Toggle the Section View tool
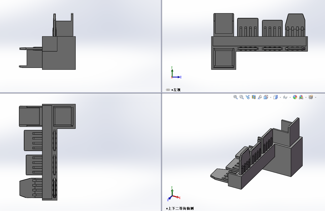 tap(254, 97)
